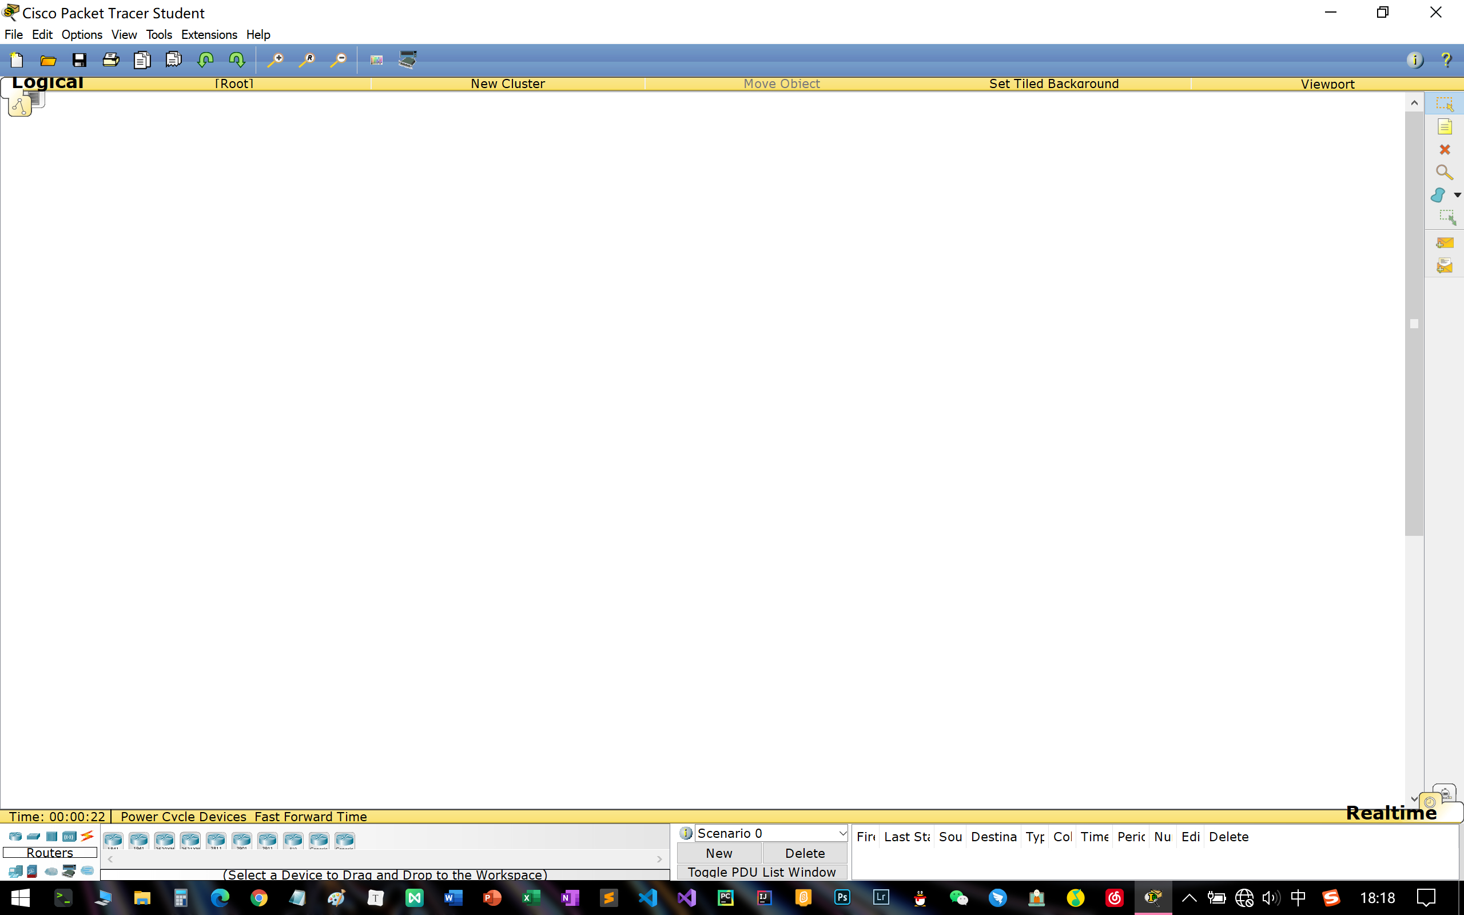Choose the Custom Made Devices icon

[x=69, y=872]
